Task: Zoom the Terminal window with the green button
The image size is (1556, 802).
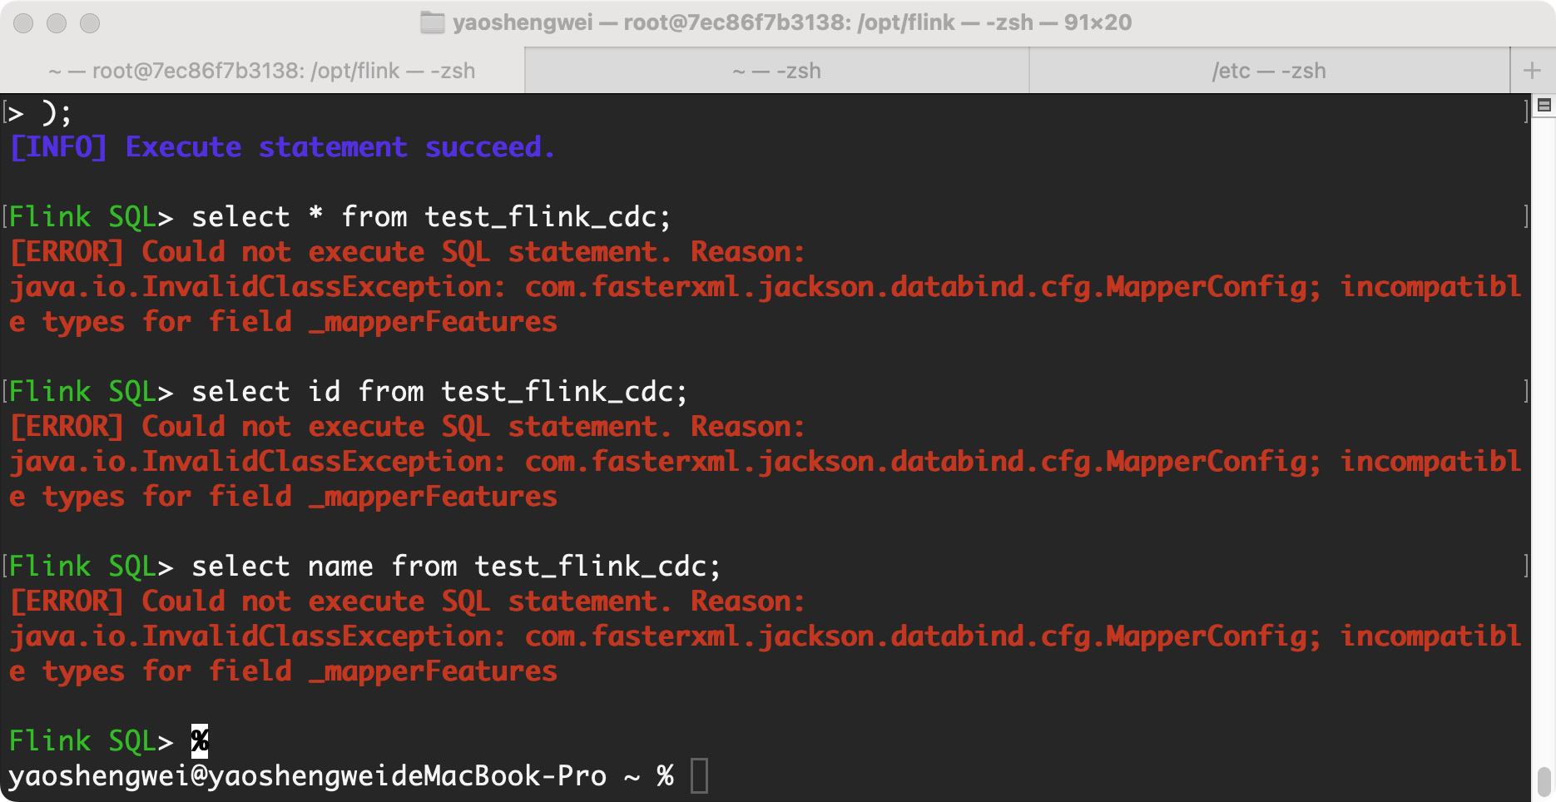Action: (90, 23)
